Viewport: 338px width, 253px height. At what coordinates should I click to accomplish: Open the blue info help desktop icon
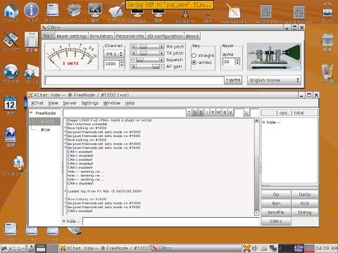click(31, 10)
